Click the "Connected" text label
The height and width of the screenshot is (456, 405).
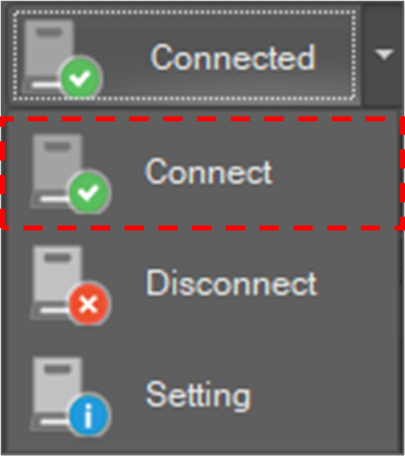pyautogui.click(x=233, y=57)
